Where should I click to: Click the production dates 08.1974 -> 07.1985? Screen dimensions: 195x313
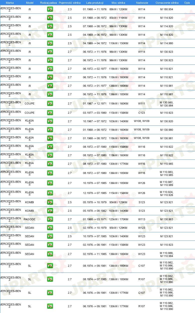[95, 279]
